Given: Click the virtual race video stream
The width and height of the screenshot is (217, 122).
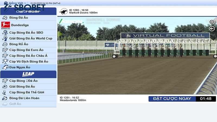Looking at the screenshot, I should pos(137,55).
